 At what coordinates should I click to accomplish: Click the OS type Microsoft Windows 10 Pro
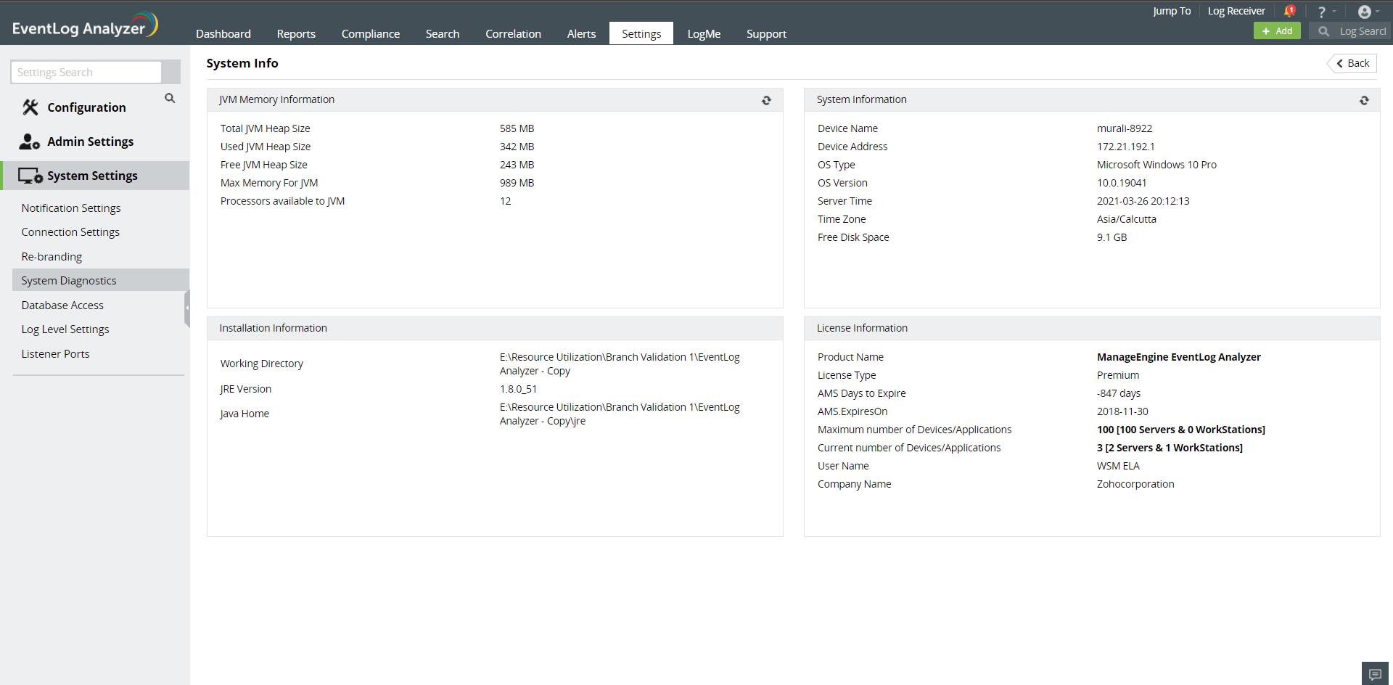1156,165
